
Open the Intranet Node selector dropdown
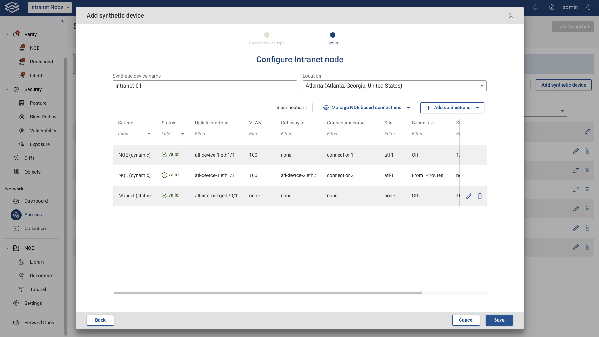coord(49,7)
